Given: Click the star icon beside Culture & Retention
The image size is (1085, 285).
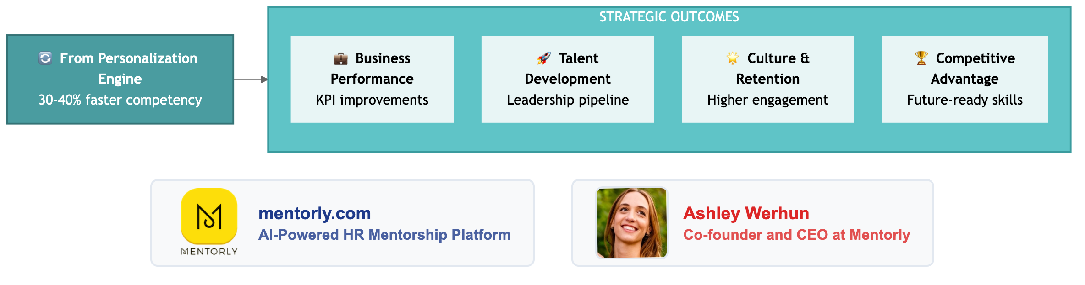Looking at the screenshot, I should click(x=732, y=58).
